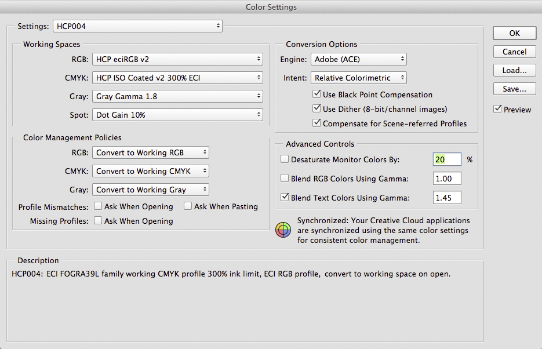Image resolution: width=542 pixels, height=349 pixels.
Task: Expand the CMYK working space dropdown
Action: (x=177, y=78)
